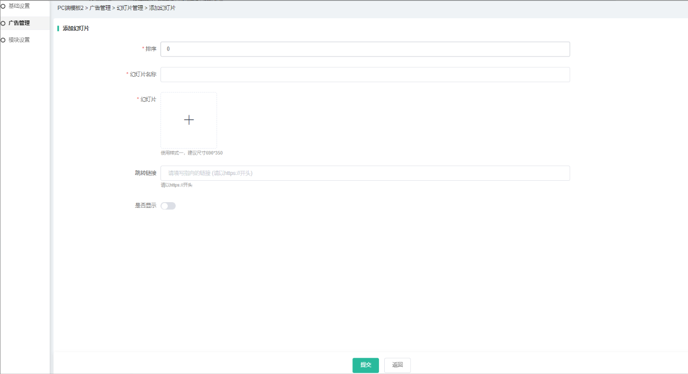Viewport: 688px width, 374px height.
Task: Click the circle icon beside 广告管理
Action: tap(3, 23)
